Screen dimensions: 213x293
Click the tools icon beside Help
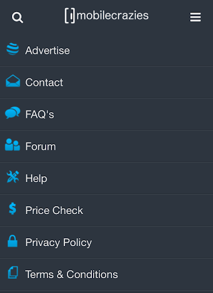(13, 177)
